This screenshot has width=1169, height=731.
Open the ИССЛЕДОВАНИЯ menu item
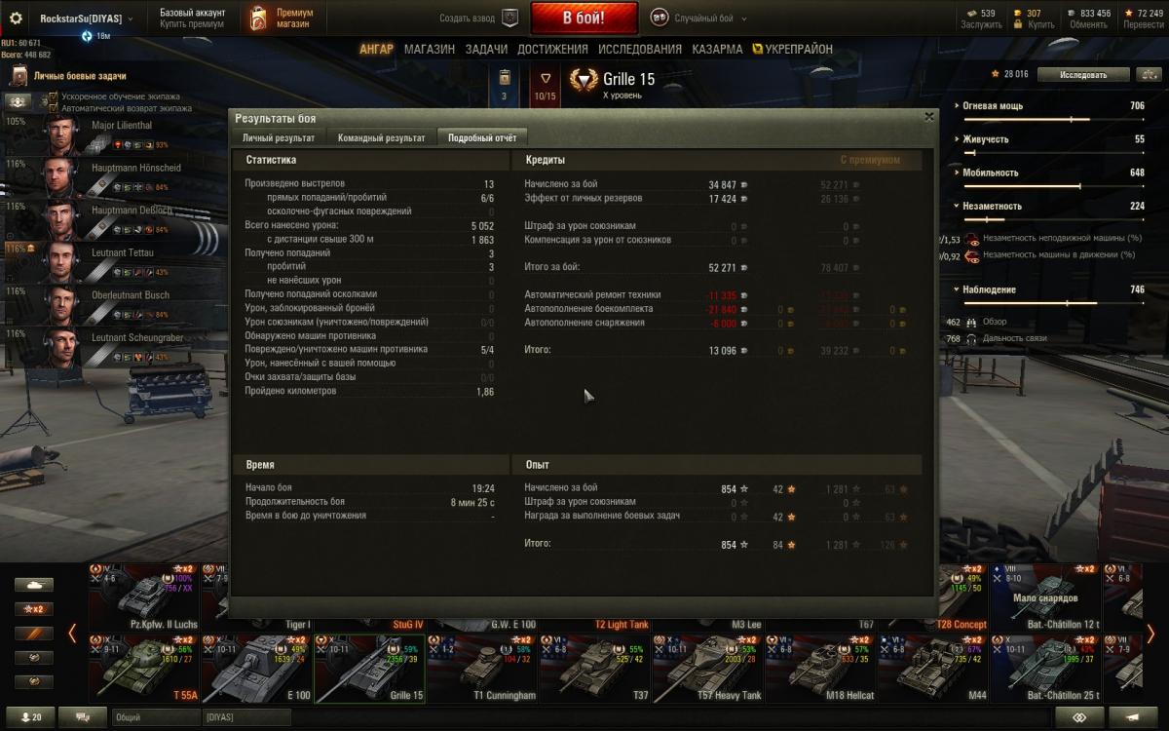[640, 49]
